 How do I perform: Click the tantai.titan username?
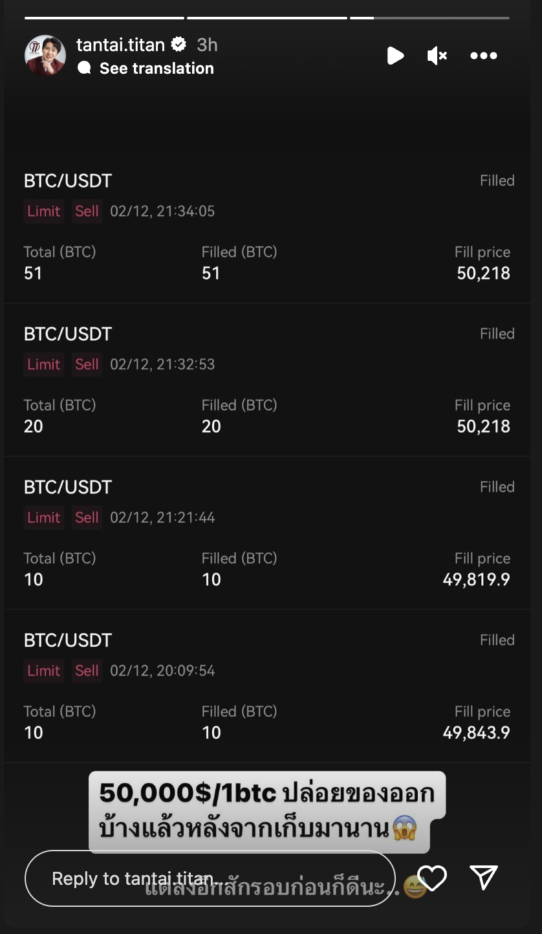point(120,45)
